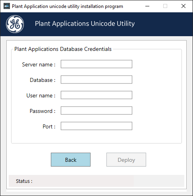Focus the Password entry field
The image size is (193, 196).
coord(96,111)
